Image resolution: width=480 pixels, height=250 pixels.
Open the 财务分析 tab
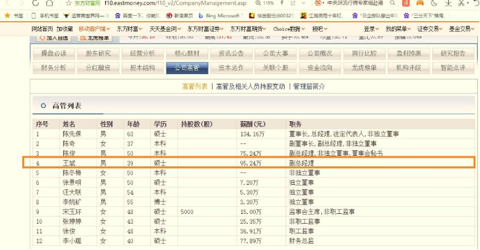(53, 68)
